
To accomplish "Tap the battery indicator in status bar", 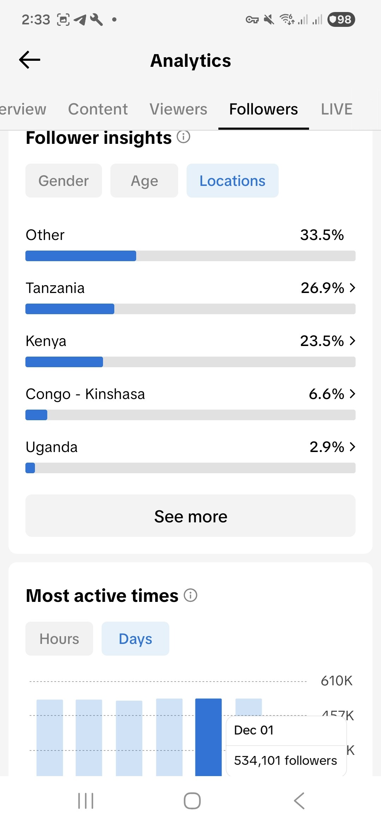I will coord(341,19).
